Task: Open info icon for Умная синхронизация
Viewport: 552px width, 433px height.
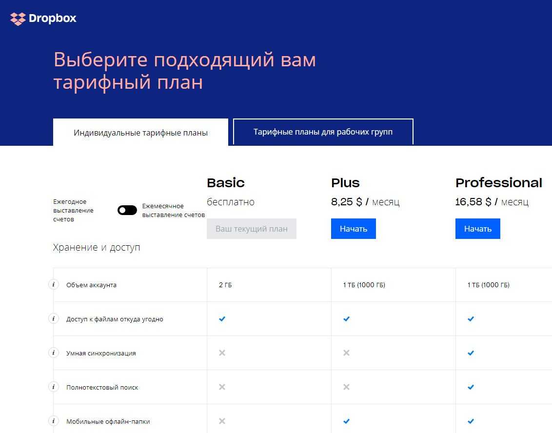Action: coord(54,353)
